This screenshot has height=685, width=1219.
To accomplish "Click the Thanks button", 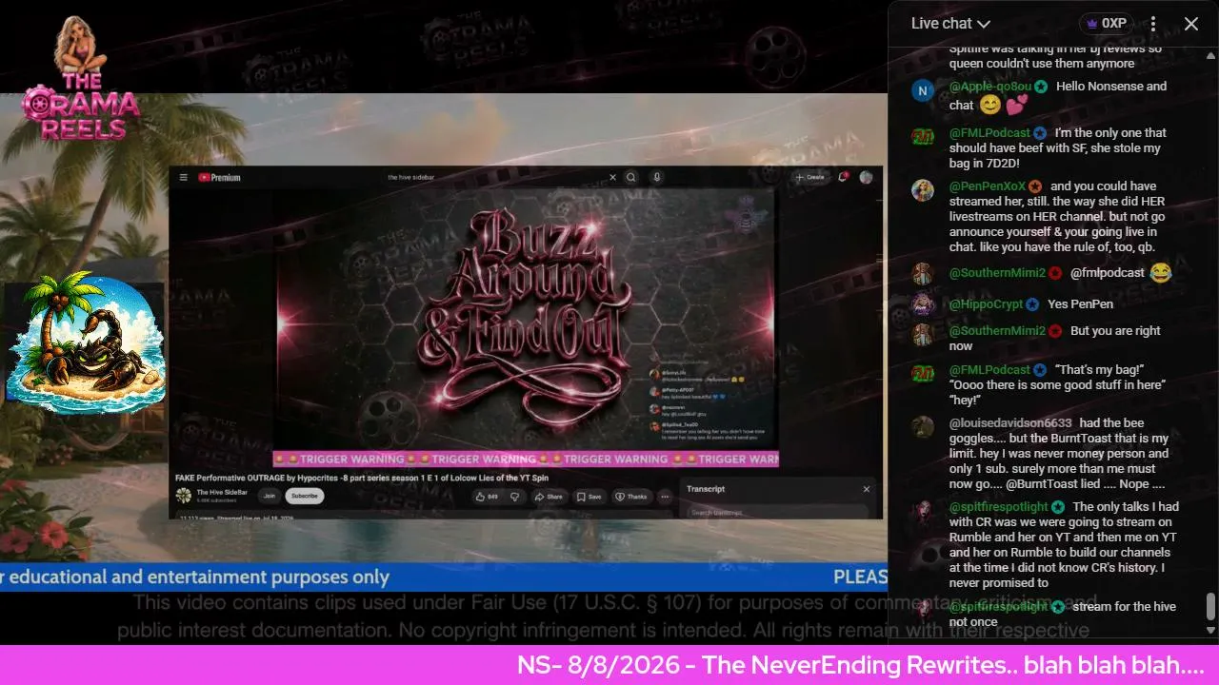I will [631, 497].
